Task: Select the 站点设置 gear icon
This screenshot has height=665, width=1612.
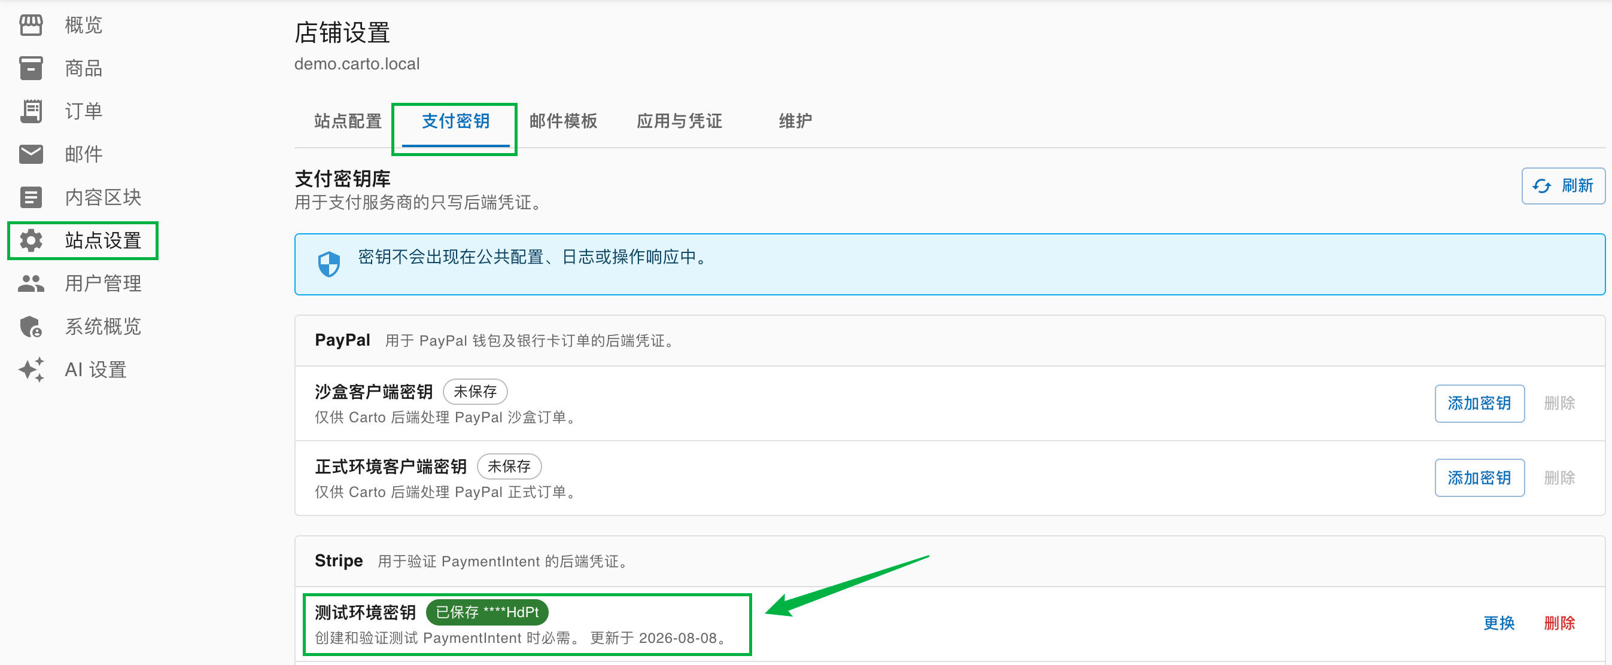Action: [x=31, y=240]
